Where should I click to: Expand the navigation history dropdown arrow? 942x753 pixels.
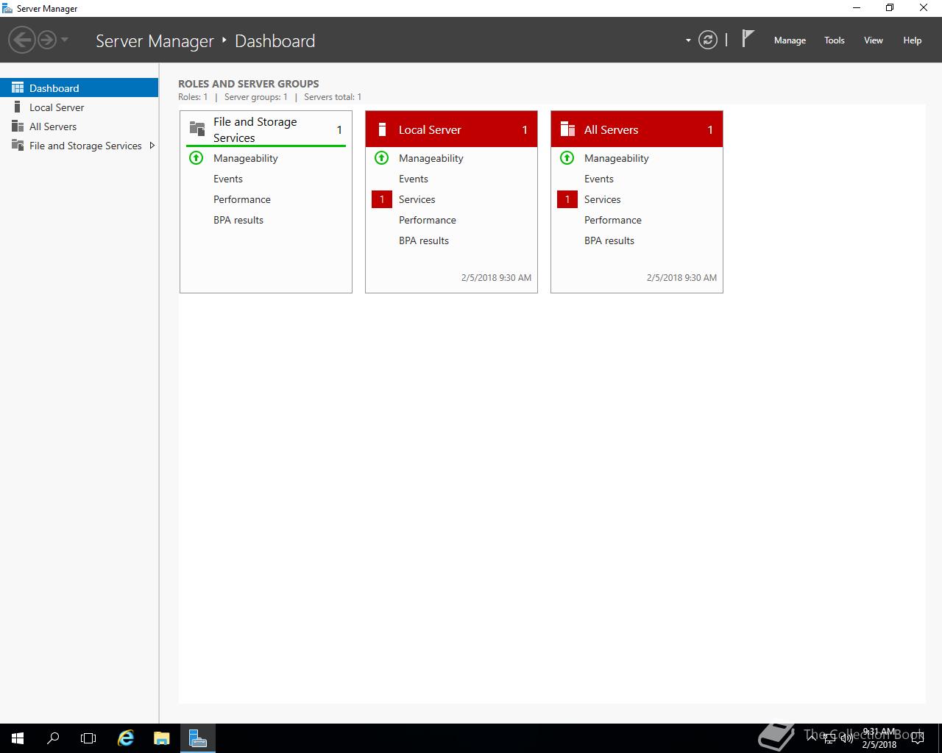coord(65,40)
